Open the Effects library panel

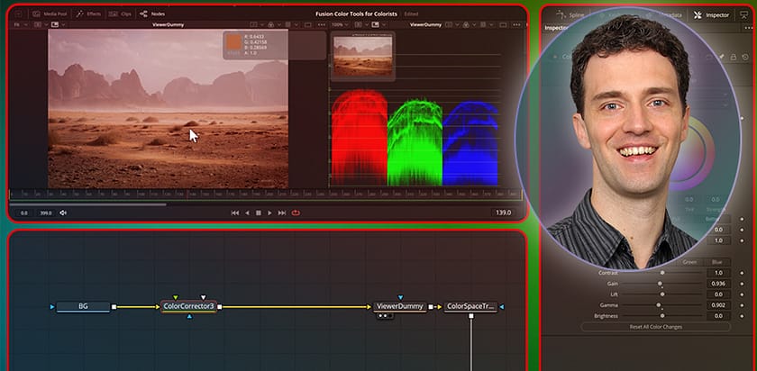click(89, 14)
